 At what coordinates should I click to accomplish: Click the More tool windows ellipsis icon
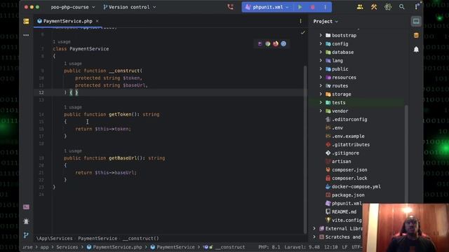point(26,35)
